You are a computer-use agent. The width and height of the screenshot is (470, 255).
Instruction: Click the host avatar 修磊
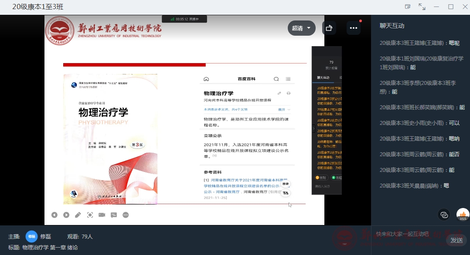(31, 237)
